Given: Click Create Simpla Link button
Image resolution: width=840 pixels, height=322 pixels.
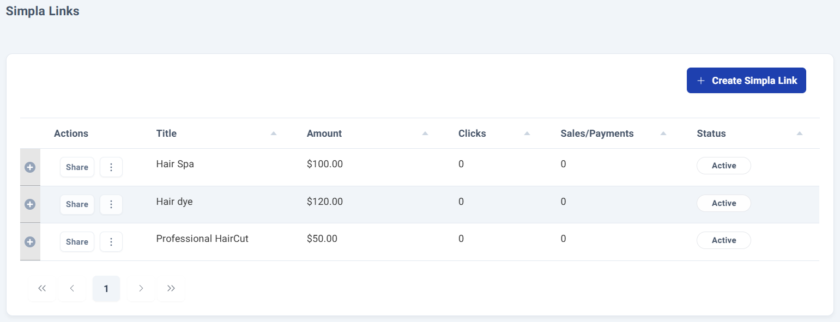Looking at the screenshot, I should pos(746,81).
